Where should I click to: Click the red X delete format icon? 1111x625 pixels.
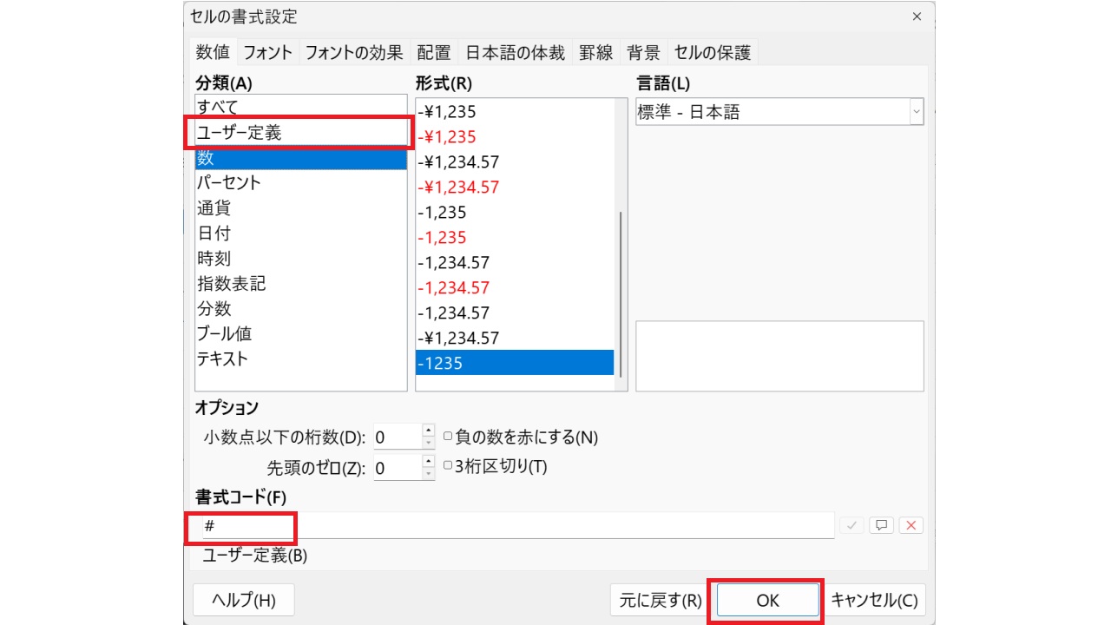(x=910, y=525)
